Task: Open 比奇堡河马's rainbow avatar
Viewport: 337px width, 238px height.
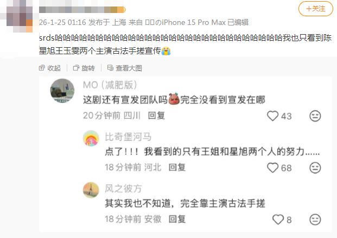Action: 91,138
